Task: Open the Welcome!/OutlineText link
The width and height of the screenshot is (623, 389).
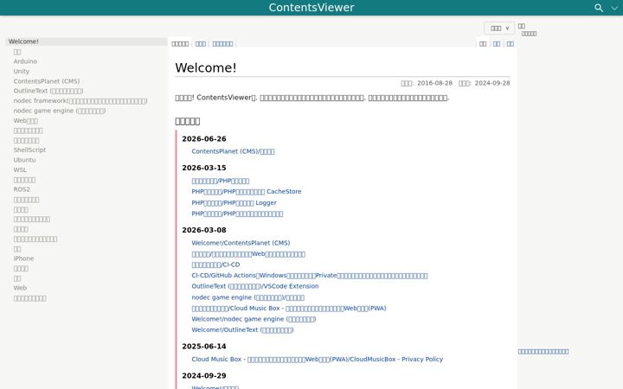Action: (x=242, y=330)
